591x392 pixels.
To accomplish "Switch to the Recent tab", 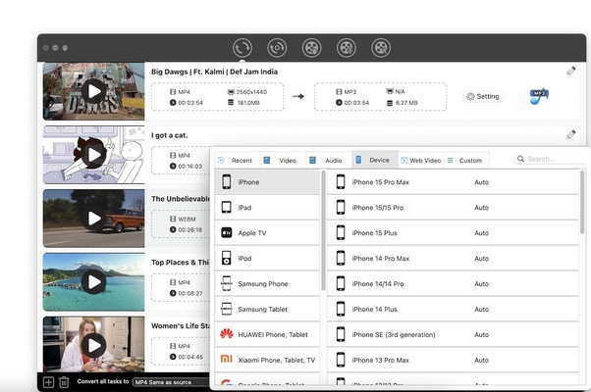I will click(x=237, y=161).
